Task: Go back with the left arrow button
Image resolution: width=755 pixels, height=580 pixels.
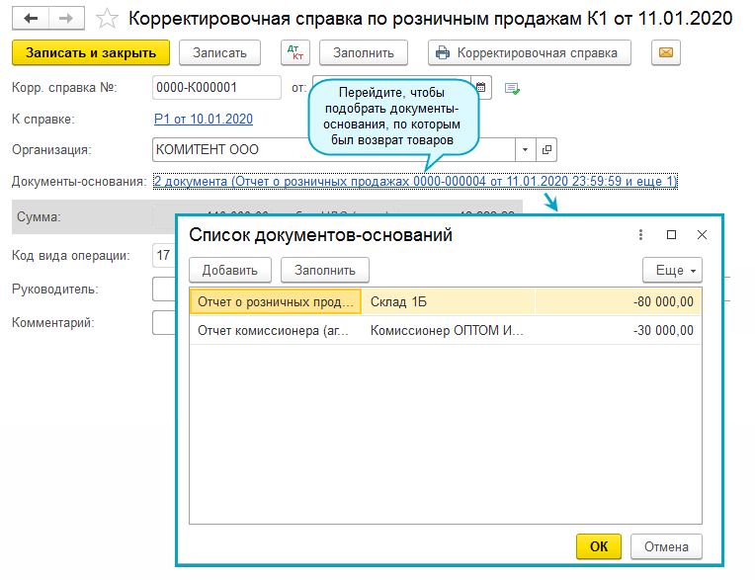Action: 31,19
